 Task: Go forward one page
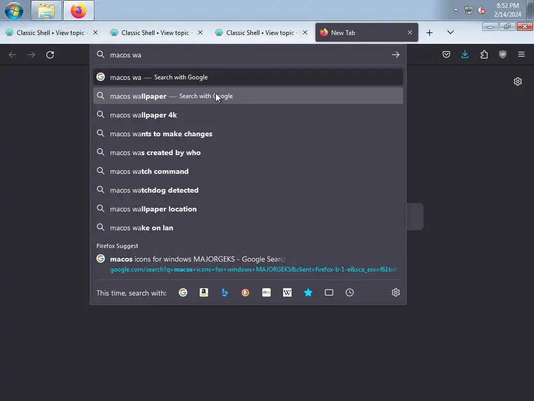tap(31, 55)
